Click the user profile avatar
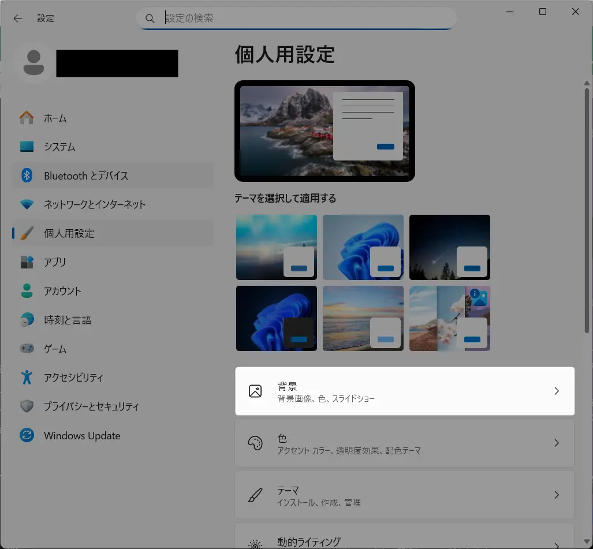Screen dimensions: 593x549 tap(33, 63)
